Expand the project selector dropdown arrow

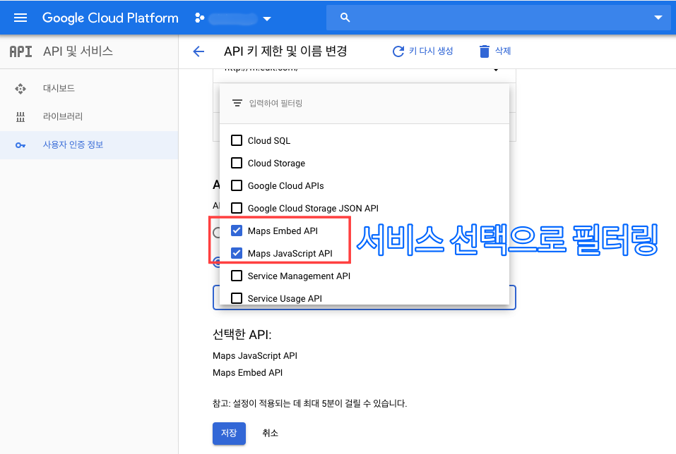[x=267, y=18]
